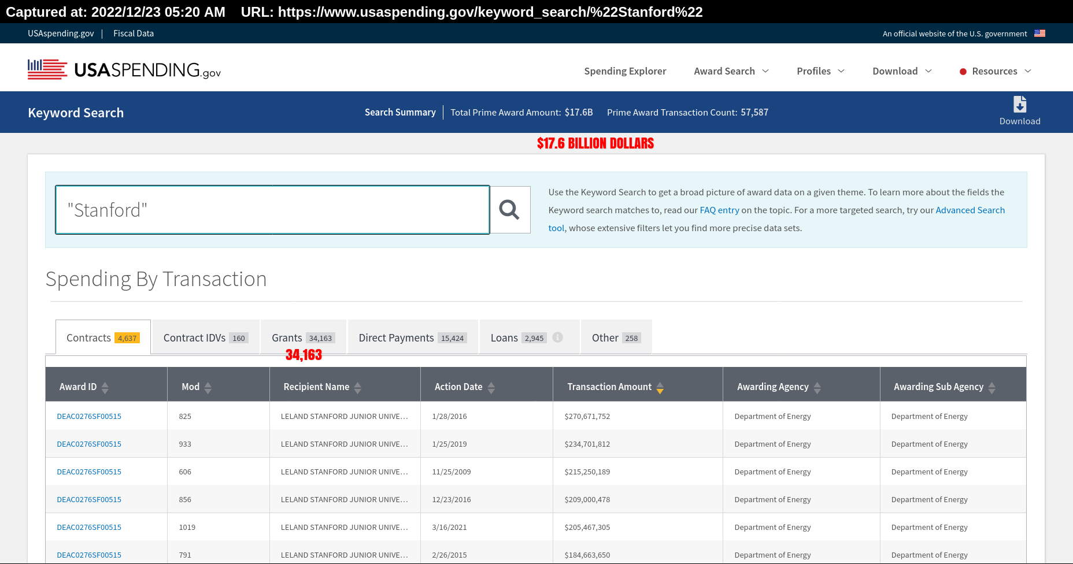Sort by Mod column arrows
This screenshot has height=564, width=1073.
click(x=208, y=387)
